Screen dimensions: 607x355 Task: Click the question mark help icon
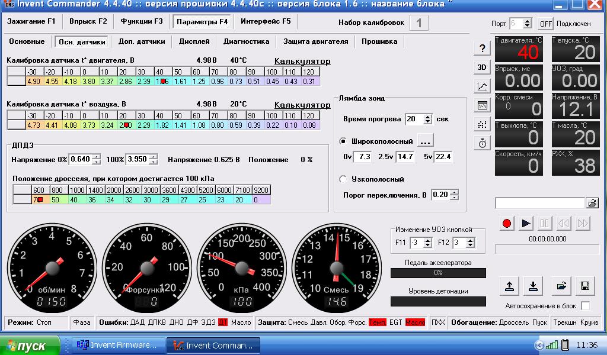pos(482,49)
